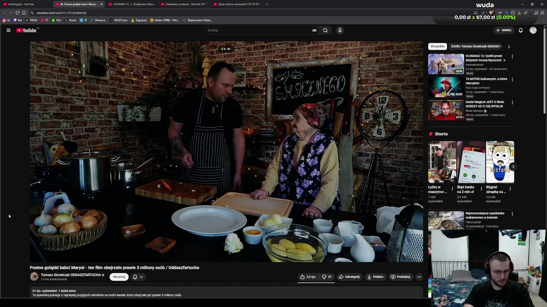Open Brave Shields icon in toolbar

pyautogui.click(x=491, y=13)
